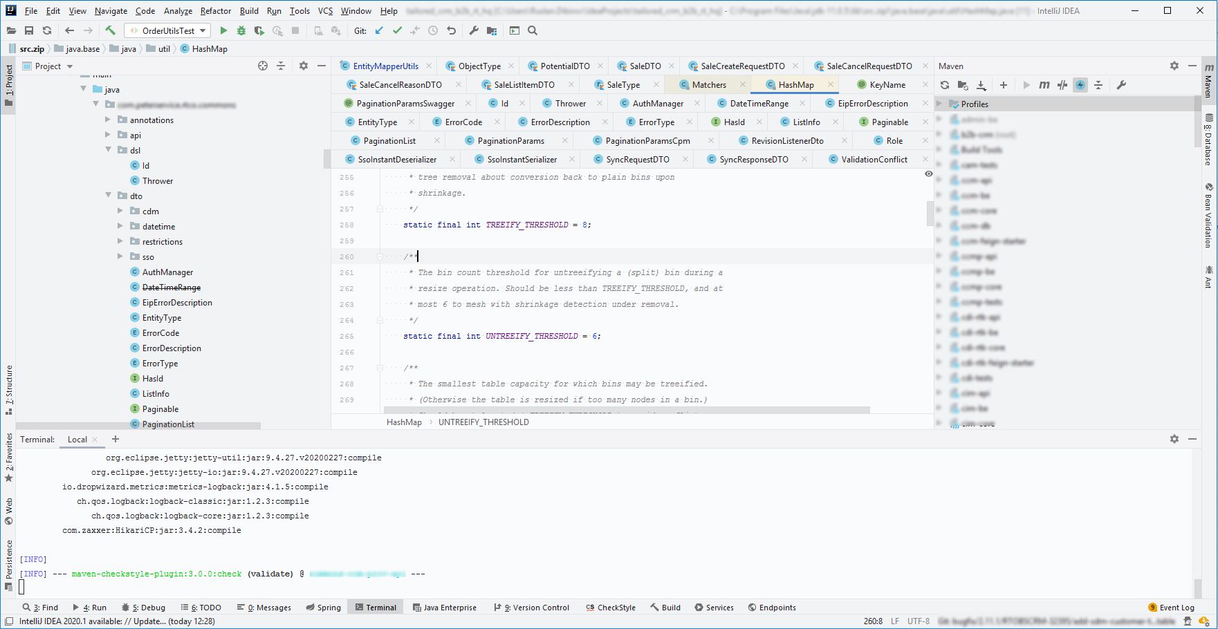Click the 260:8 caret position in status bar
The height and width of the screenshot is (629, 1218).
(x=873, y=621)
